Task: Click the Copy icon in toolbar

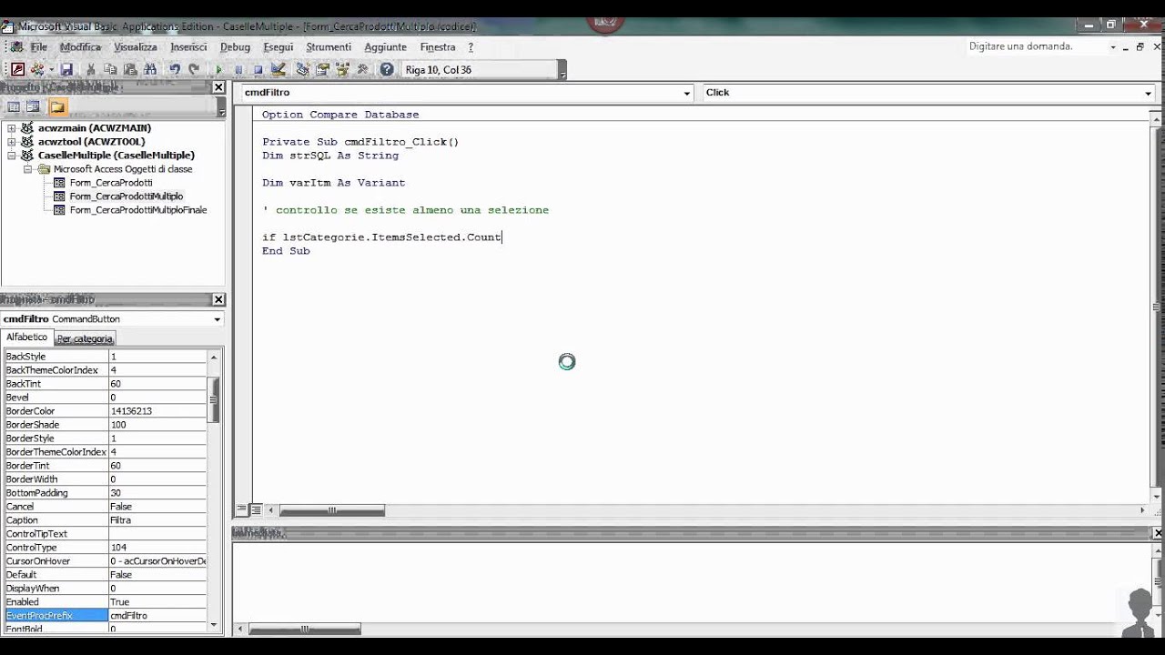Action: pyautogui.click(x=110, y=69)
